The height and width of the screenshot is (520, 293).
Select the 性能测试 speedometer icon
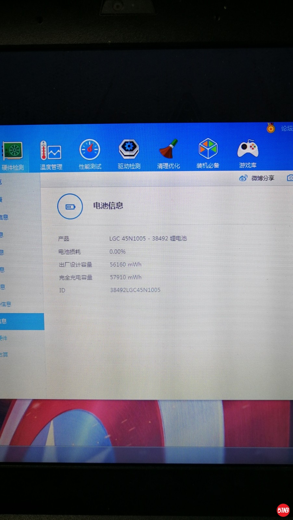pos(90,154)
